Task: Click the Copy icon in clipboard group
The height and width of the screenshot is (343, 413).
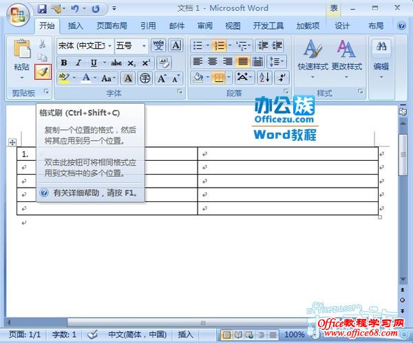Action: tap(42, 57)
